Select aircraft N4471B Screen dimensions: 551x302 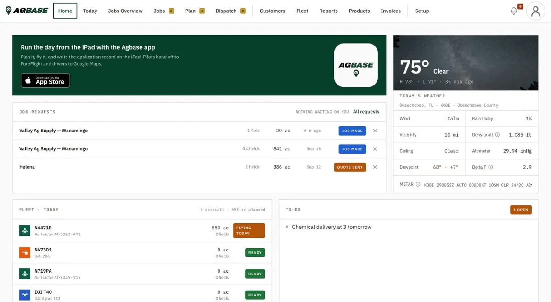142,231
